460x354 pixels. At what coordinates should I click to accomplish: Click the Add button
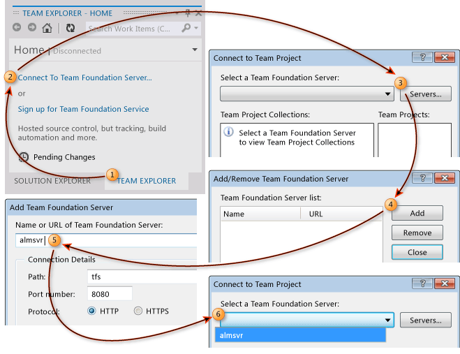coord(417,213)
